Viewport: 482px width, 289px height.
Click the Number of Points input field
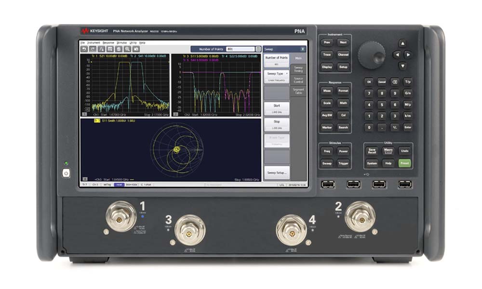(x=241, y=49)
